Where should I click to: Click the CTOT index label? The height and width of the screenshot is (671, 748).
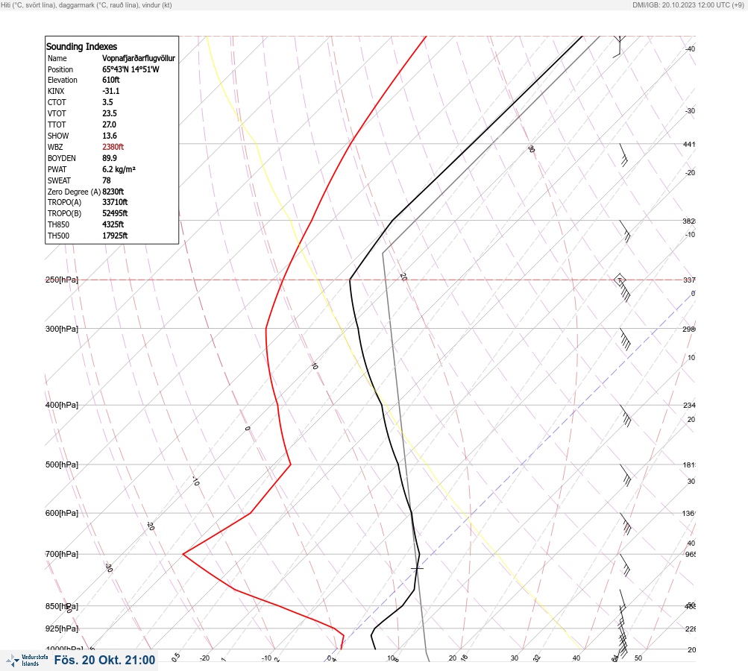click(57, 102)
